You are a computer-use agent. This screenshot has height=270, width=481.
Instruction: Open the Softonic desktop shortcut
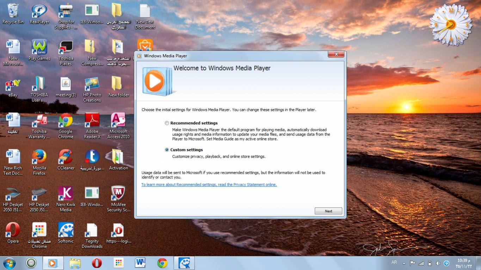(66, 233)
